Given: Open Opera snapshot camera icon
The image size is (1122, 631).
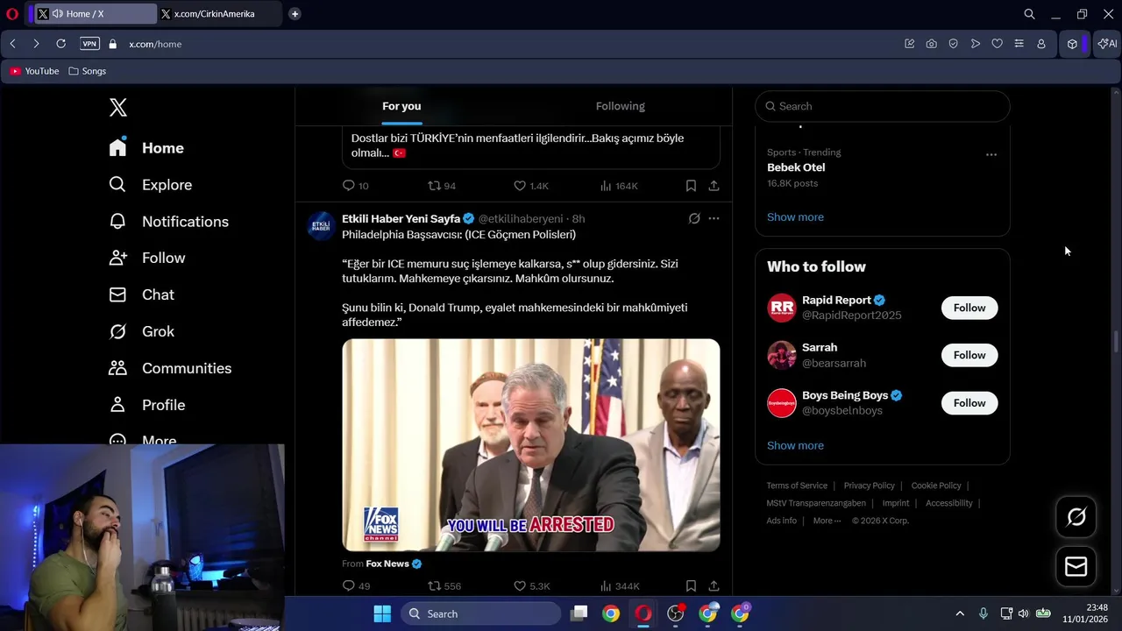Looking at the screenshot, I should coord(931,44).
